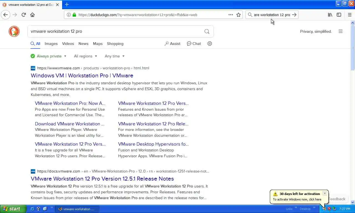Switch to the Shopping tab
The width and height of the screenshot is (355, 213).
coord(115,44)
